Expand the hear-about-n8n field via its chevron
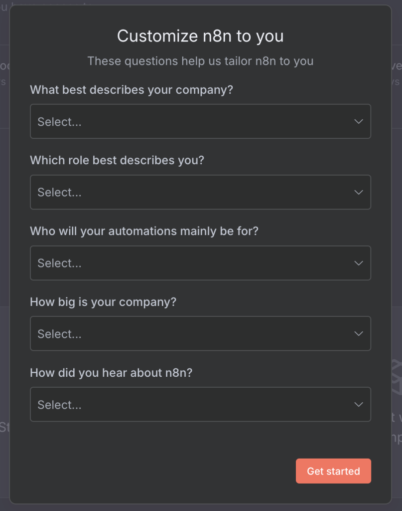 [x=359, y=404]
